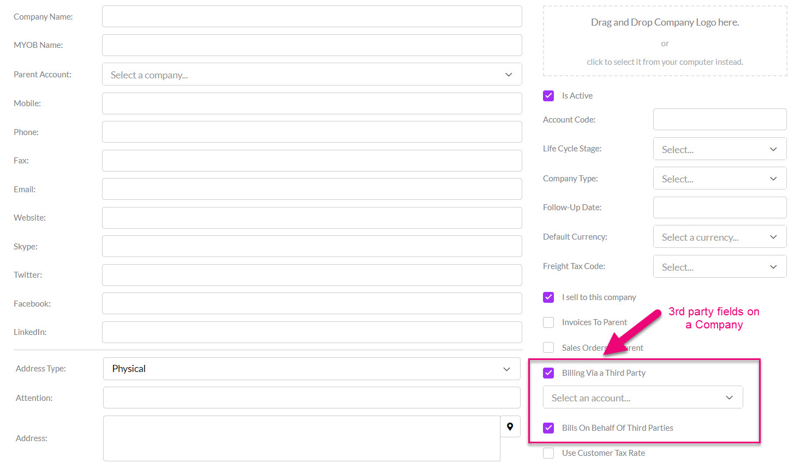Toggle Bills On Behalf Of Third Parties
This screenshot has width=806, height=464.
pos(548,428)
